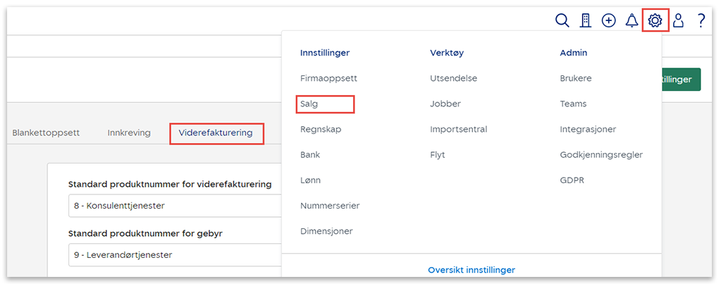Click the settings gear icon
The width and height of the screenshot is (719, 284).
point(655,21)
